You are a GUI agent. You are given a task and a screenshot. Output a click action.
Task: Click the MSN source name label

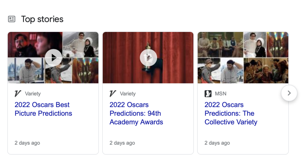220,94
